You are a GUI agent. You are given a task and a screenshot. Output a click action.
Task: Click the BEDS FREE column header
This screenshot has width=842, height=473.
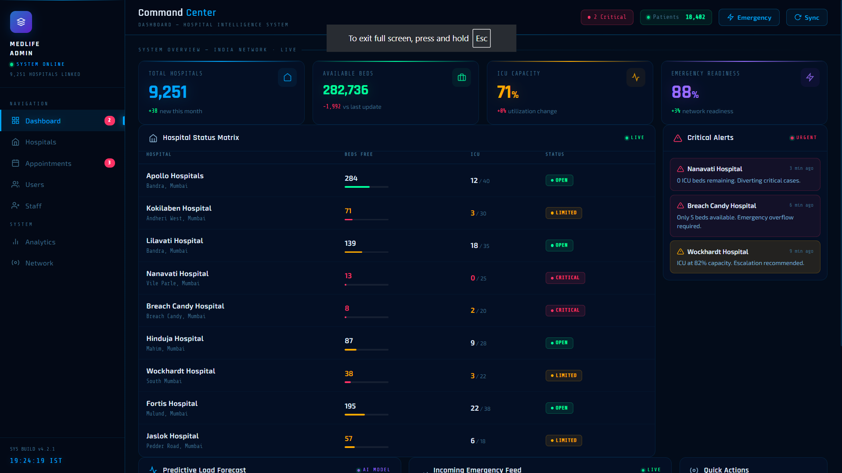pos(359,154)
